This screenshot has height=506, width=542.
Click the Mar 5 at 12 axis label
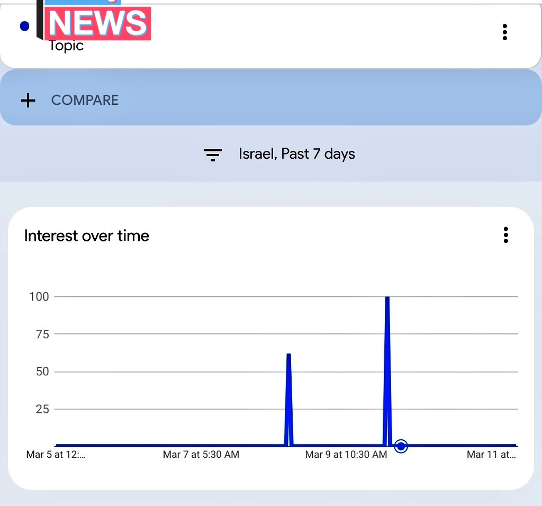click(56, 454)
